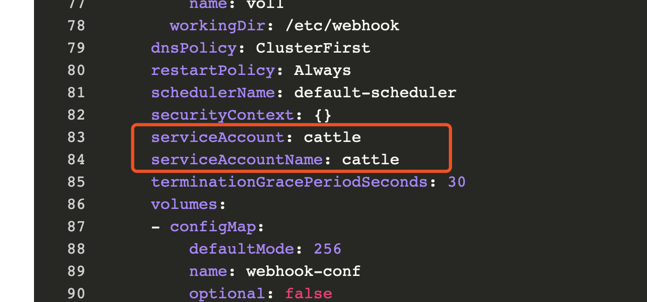Place cursor on cattle value of line 83
This screenshot has width=647, height=302.
click(333, 137)
